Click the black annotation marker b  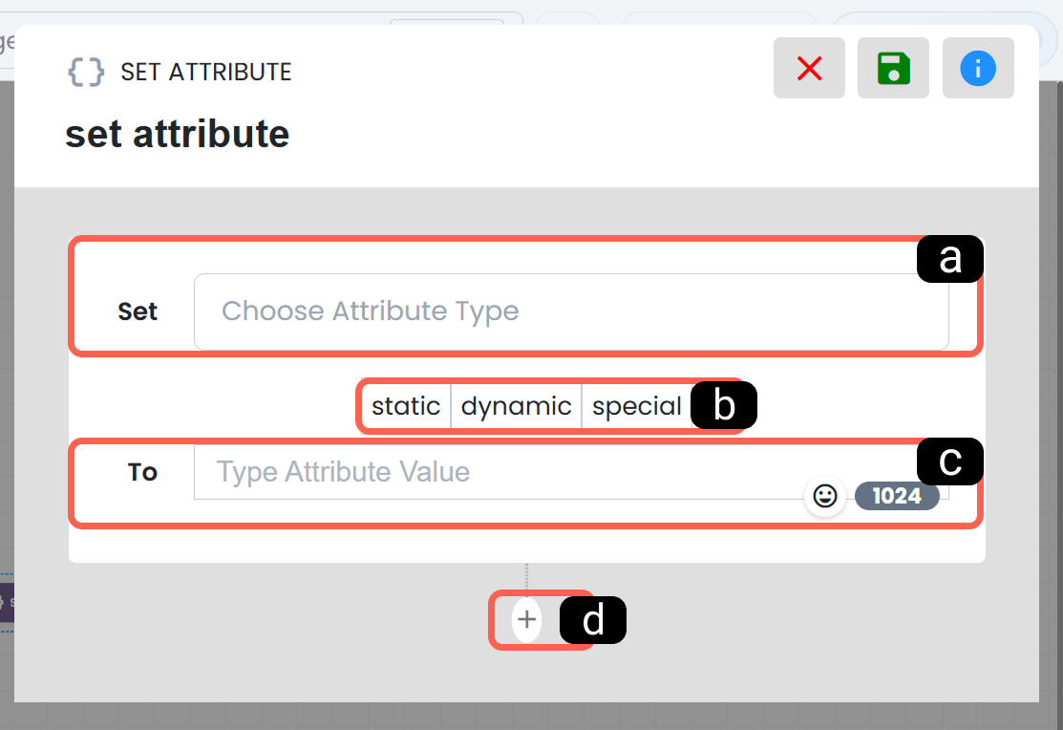click(x=724, y=405)
